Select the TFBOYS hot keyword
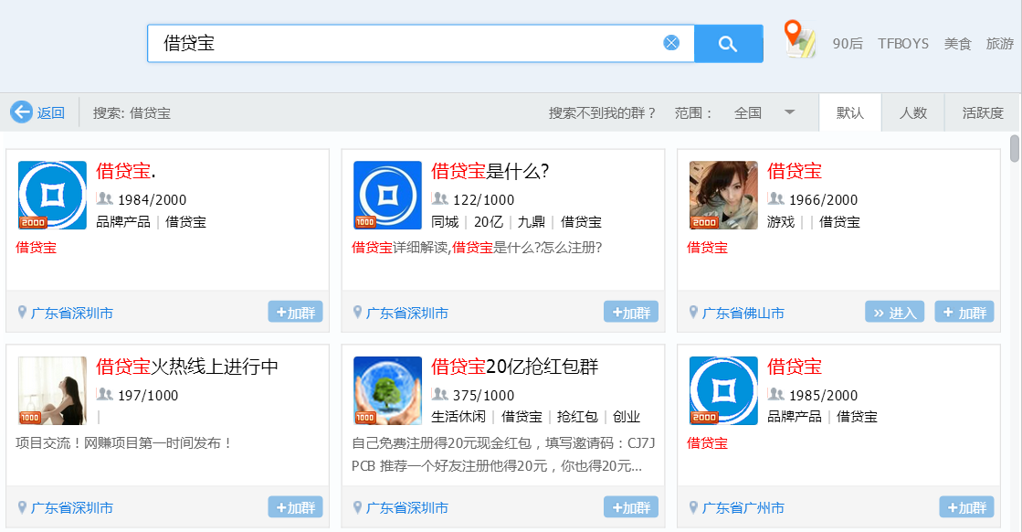Screen dimensions: 1022x532 902,44
